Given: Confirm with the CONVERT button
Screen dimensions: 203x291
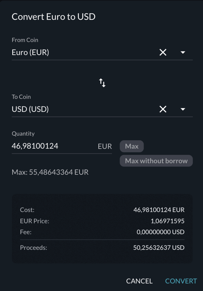Looking at the screenshot, I should pos(181,281).
